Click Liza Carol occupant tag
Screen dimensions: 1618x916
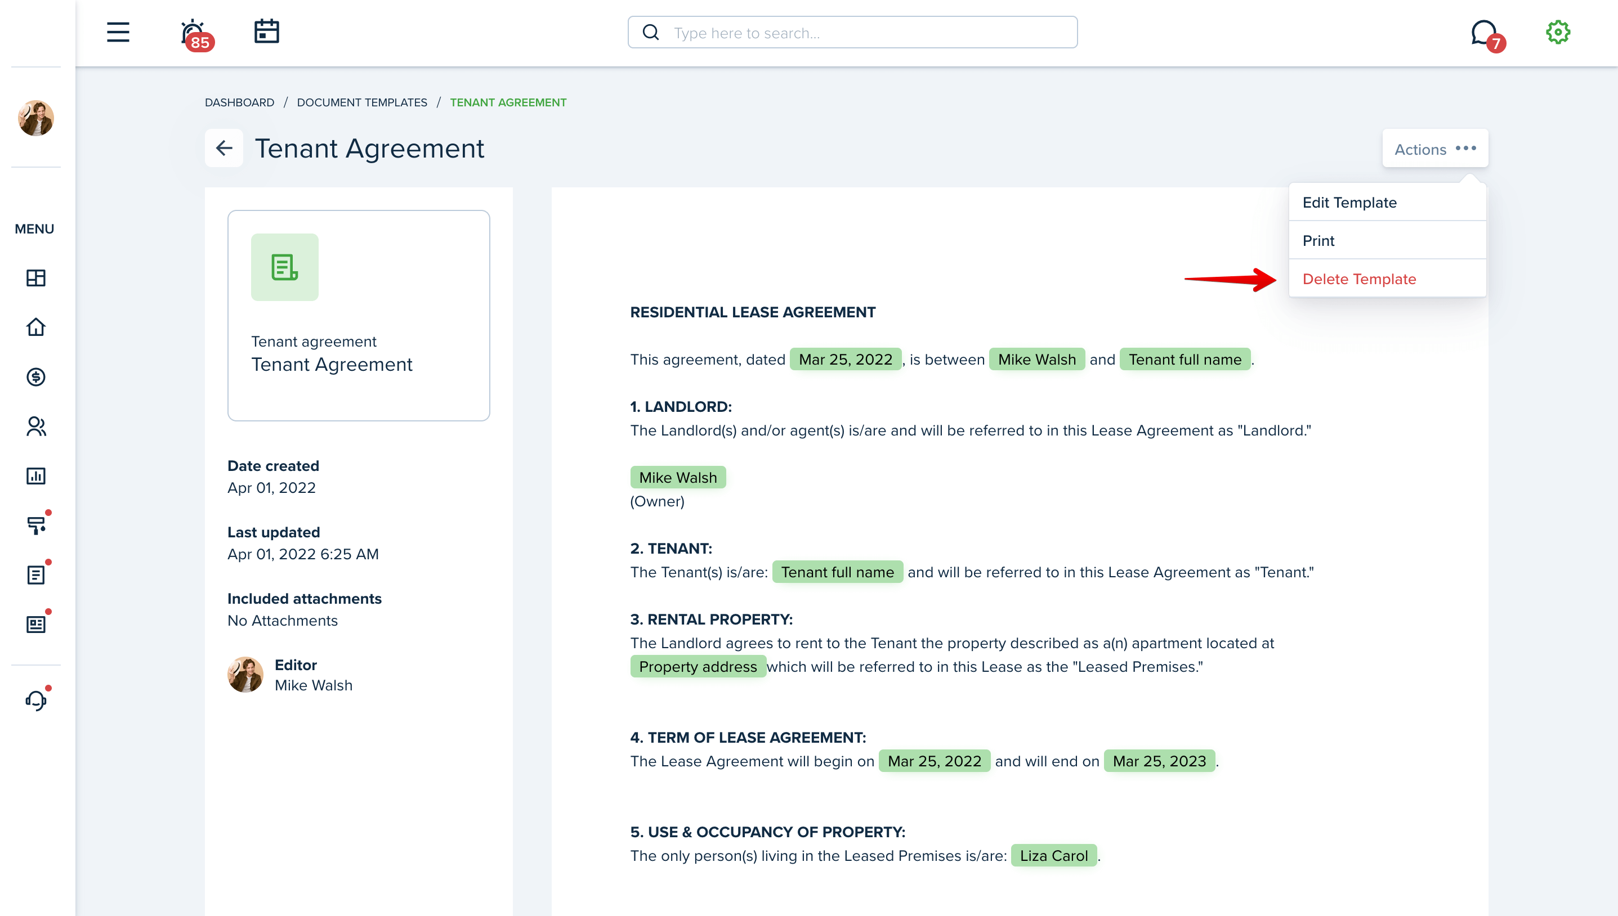tap(1053, 856)
